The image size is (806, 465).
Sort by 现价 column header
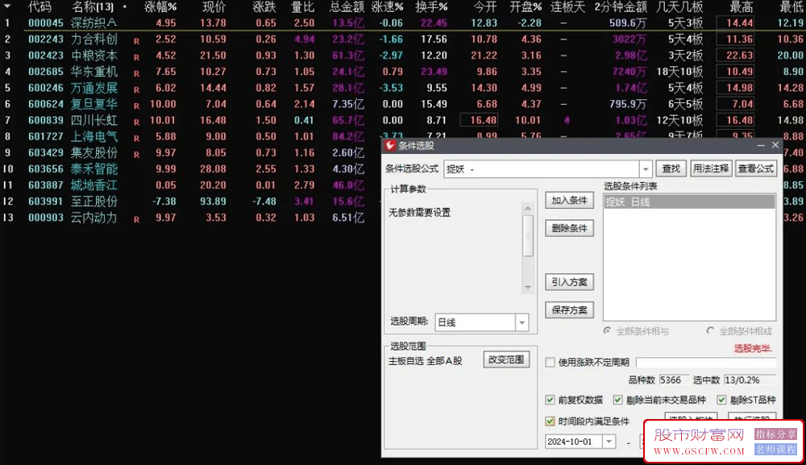point(214,6)
